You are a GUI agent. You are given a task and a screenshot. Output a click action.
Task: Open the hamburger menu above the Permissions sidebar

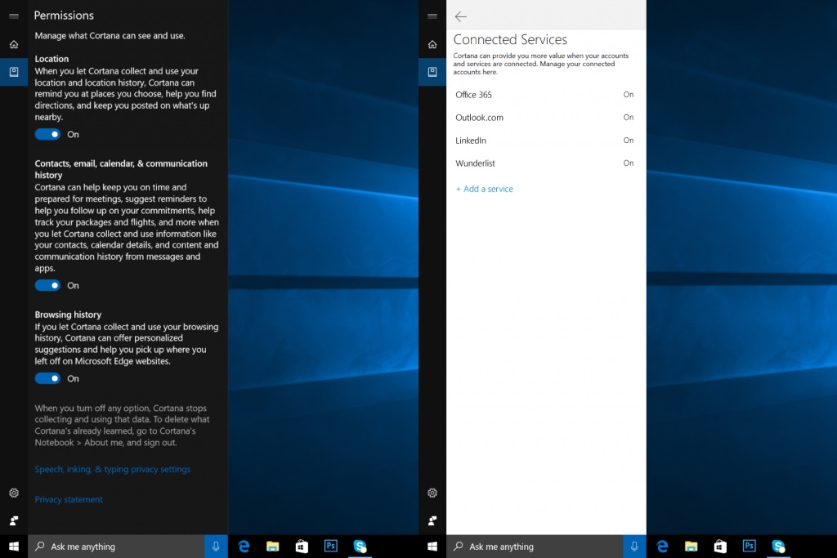[x=13, y=16]
